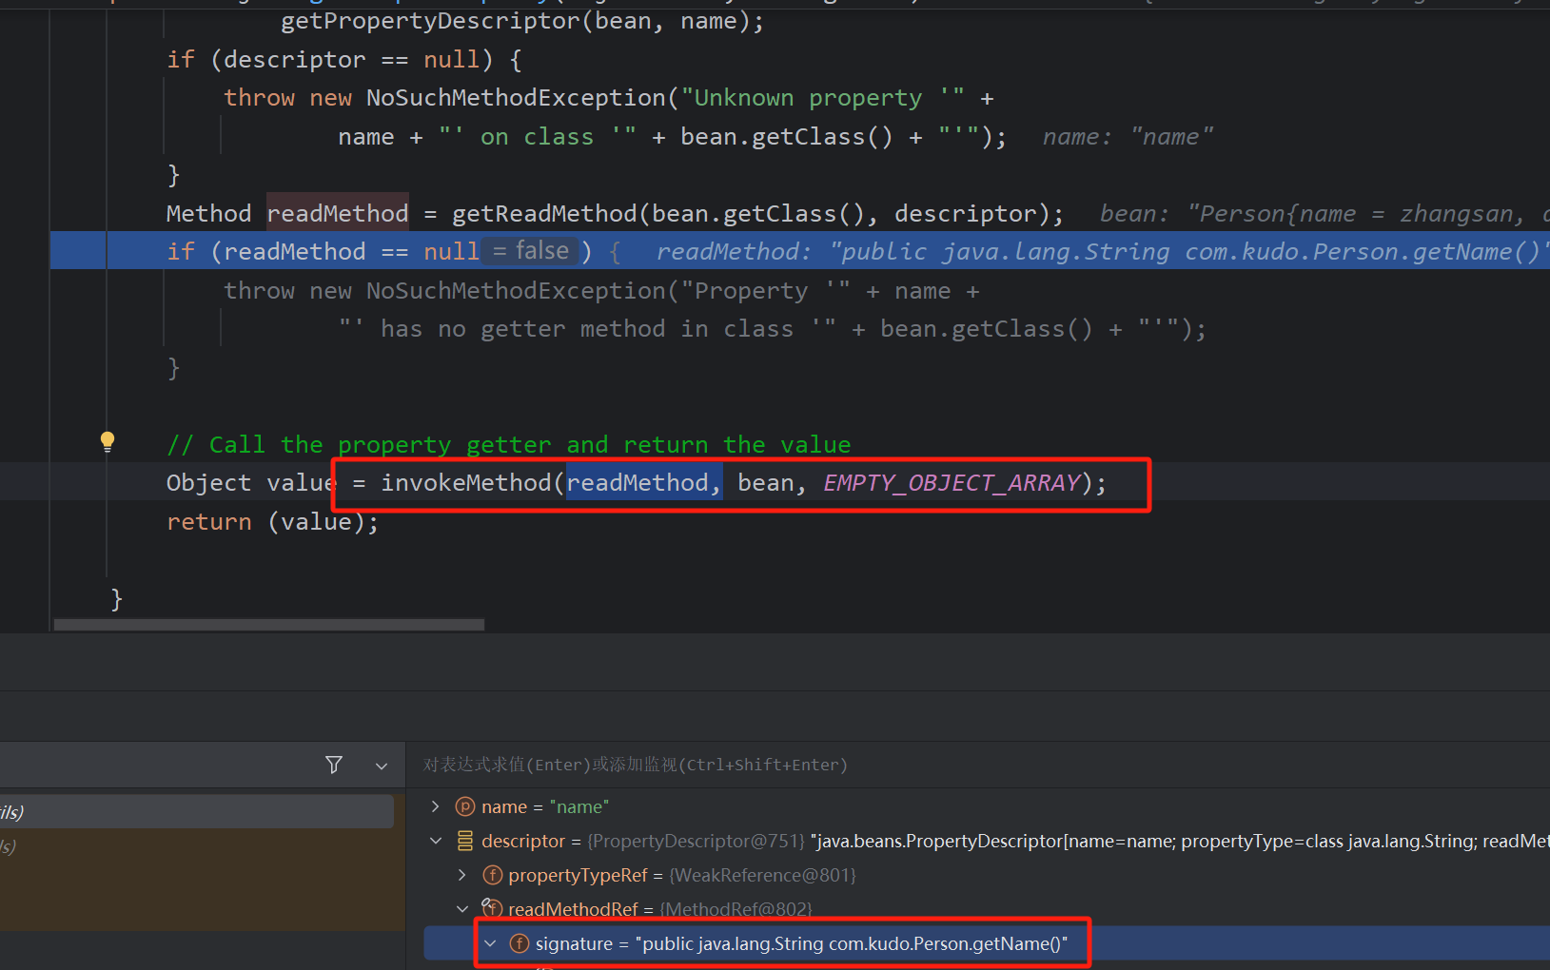The height and width of the screenshot is (970, 1550).
Task: Click the inline '= false' debug hint
Action: 530,251
